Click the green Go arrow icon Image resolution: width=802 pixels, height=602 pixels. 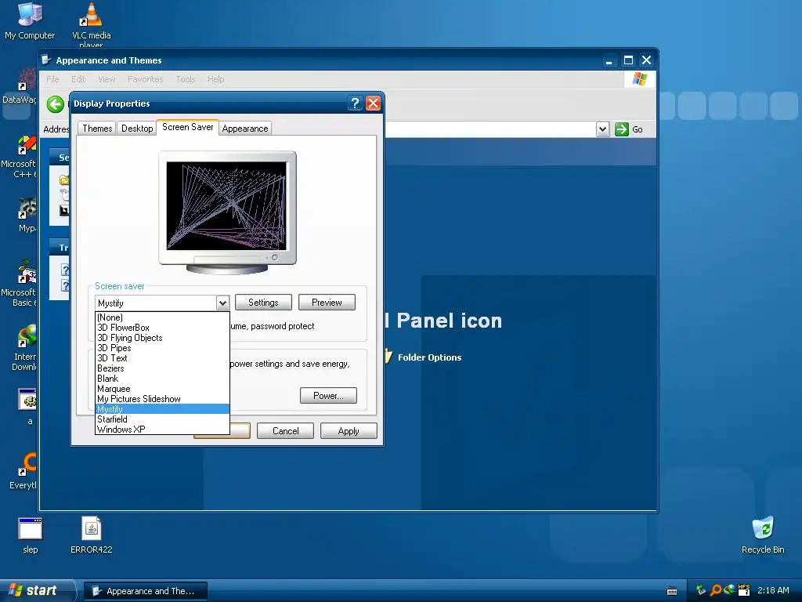621,129
